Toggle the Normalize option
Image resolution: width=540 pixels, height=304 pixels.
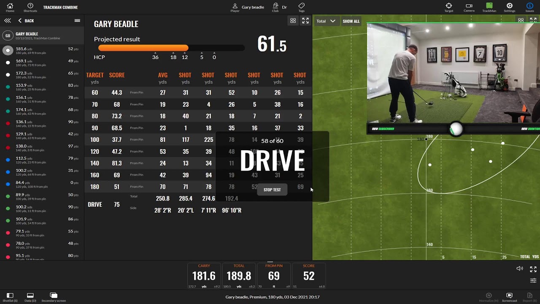[489, 297]
